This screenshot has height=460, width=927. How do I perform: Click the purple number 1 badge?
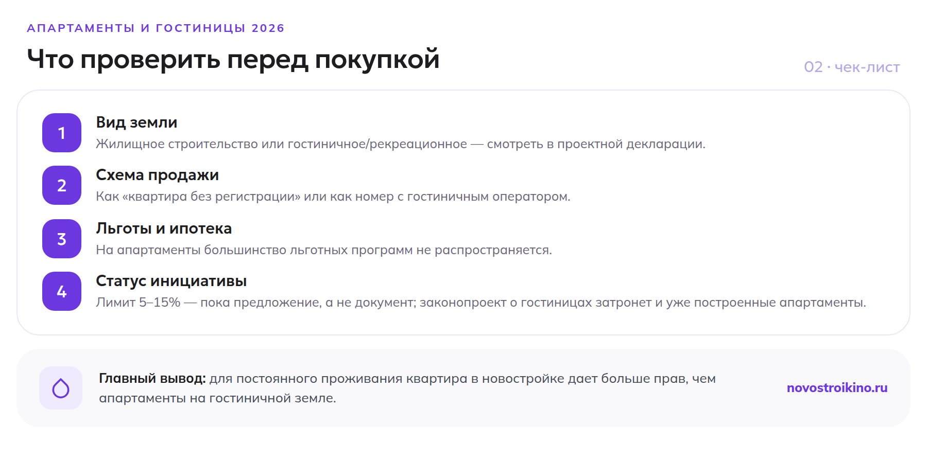click(62, 133)
